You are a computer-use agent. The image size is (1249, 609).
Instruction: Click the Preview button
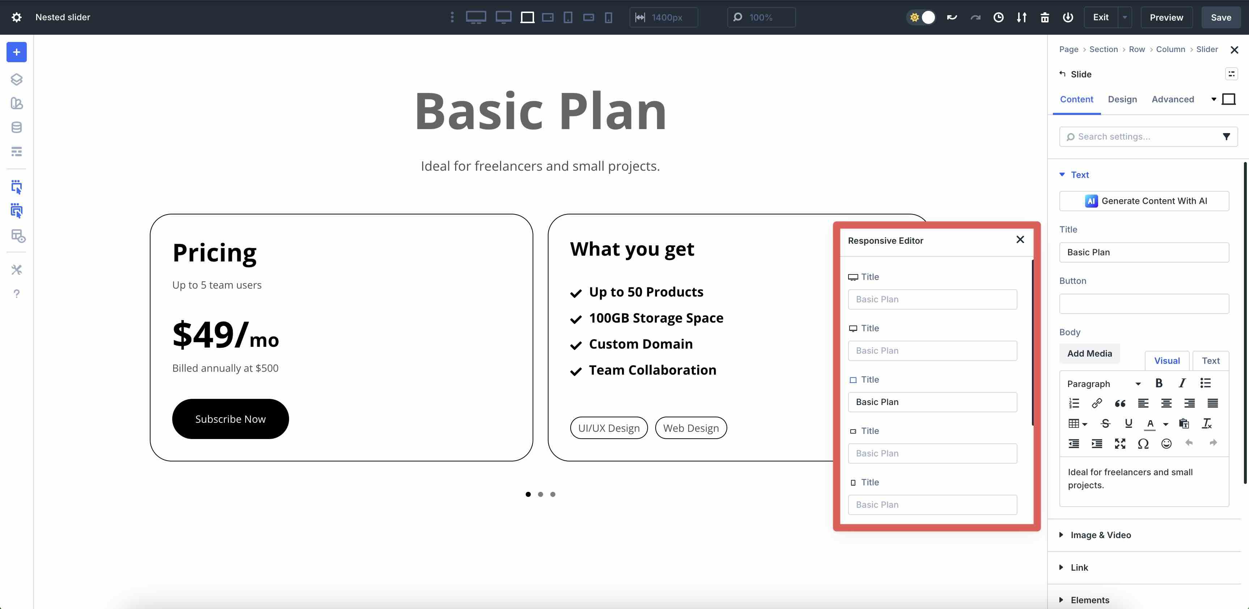(x=1166, y=17)
